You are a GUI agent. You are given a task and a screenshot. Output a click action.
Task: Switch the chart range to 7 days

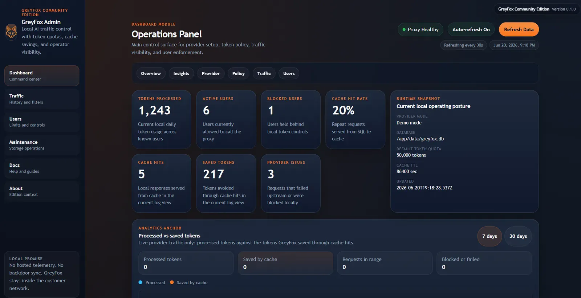coord(489,236)
